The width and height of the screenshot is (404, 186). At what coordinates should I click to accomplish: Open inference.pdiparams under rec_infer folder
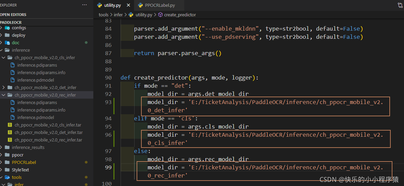tap(37, 102)
